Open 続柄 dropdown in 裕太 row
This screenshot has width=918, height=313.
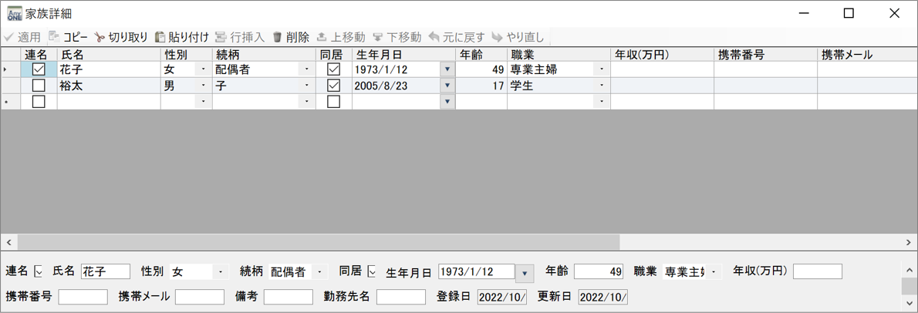pos(307,86)
